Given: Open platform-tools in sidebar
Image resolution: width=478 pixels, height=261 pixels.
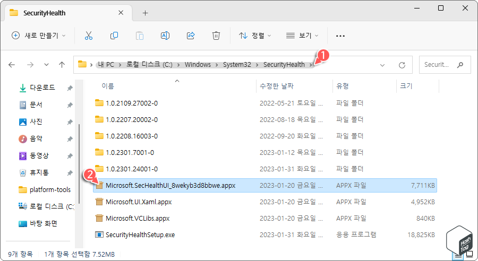Looking at the screenshot, I should 45,190.
